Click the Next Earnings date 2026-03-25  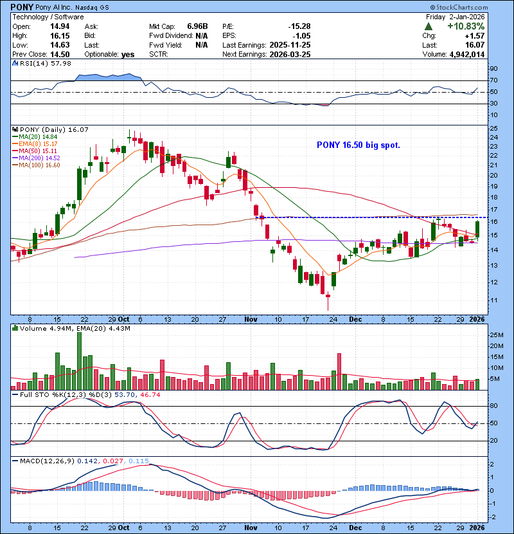pos(290,55)
